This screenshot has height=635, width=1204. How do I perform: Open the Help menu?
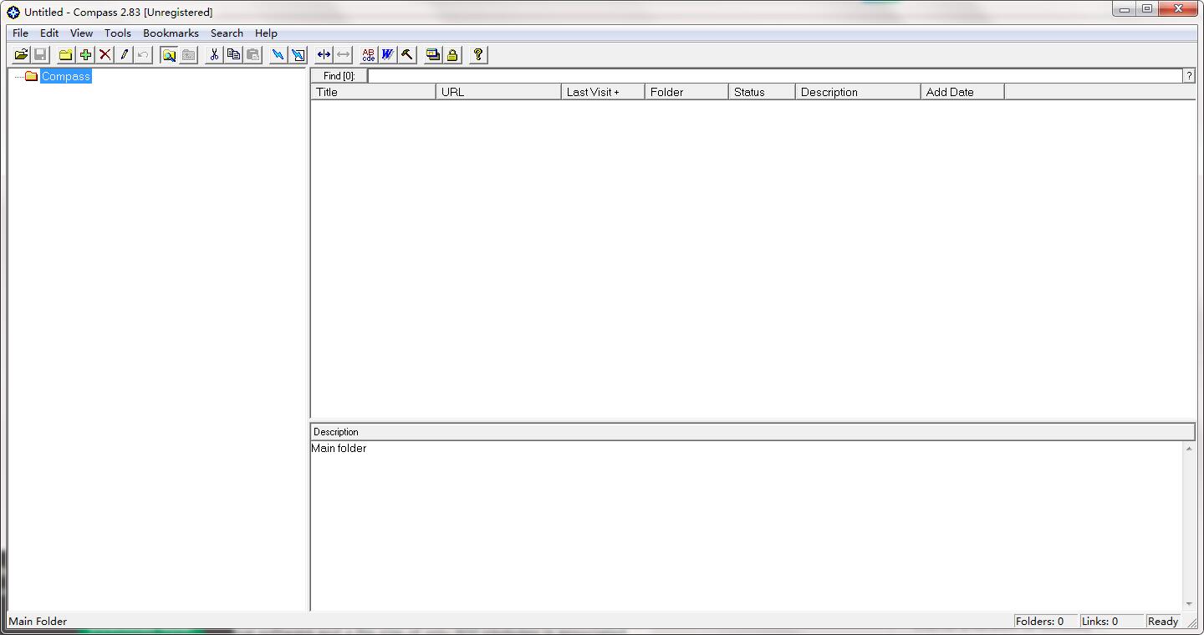266,33
